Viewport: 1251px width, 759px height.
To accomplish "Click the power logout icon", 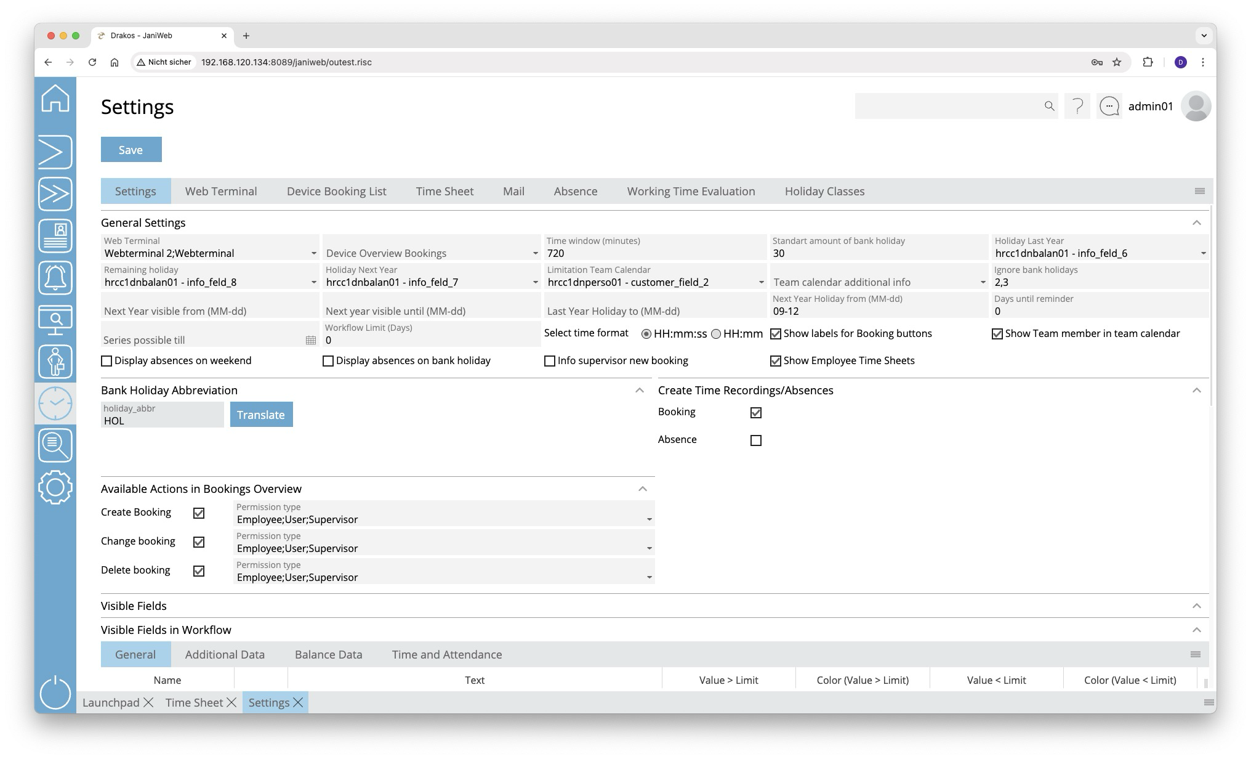I will [x=55, y=692].
